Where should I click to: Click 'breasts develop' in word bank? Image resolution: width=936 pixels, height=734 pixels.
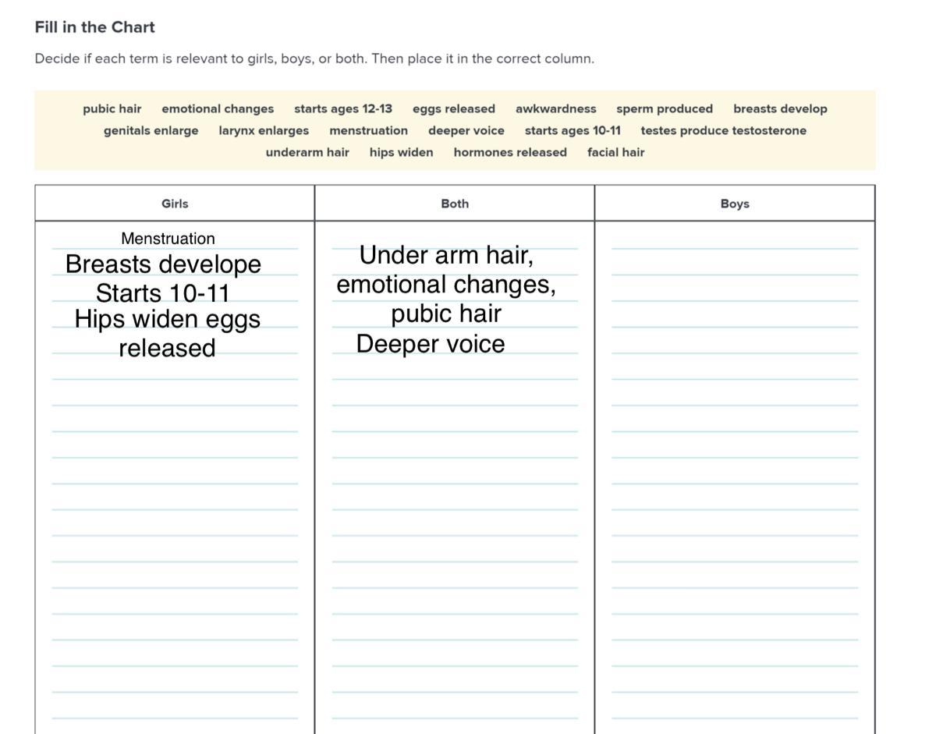point(780,108)
